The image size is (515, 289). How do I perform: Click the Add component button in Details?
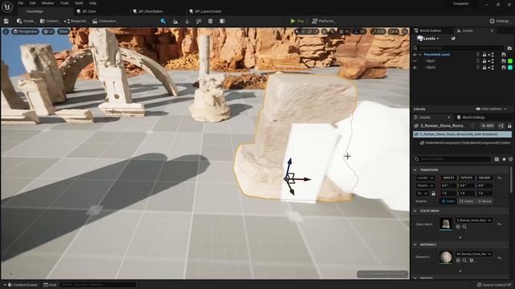pyautogui.click(x=488, y=126)
